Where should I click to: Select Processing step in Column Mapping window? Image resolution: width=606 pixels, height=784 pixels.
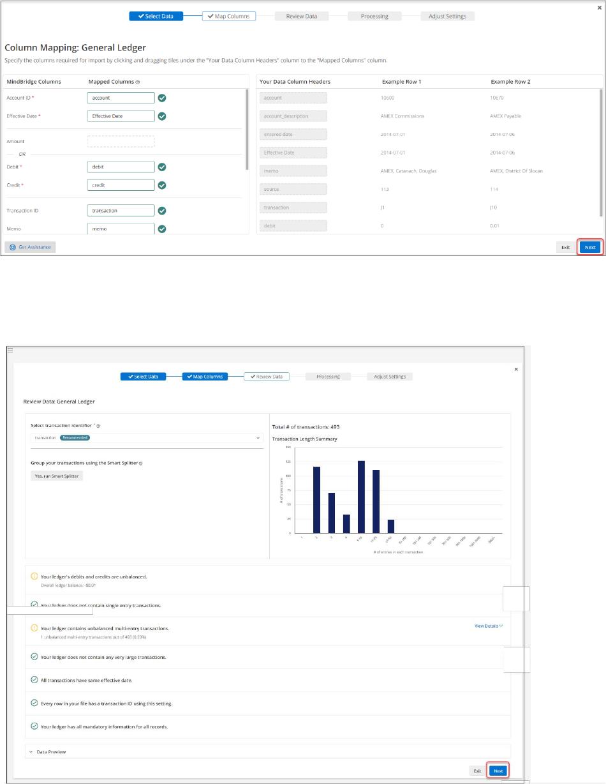coord(374,16)
